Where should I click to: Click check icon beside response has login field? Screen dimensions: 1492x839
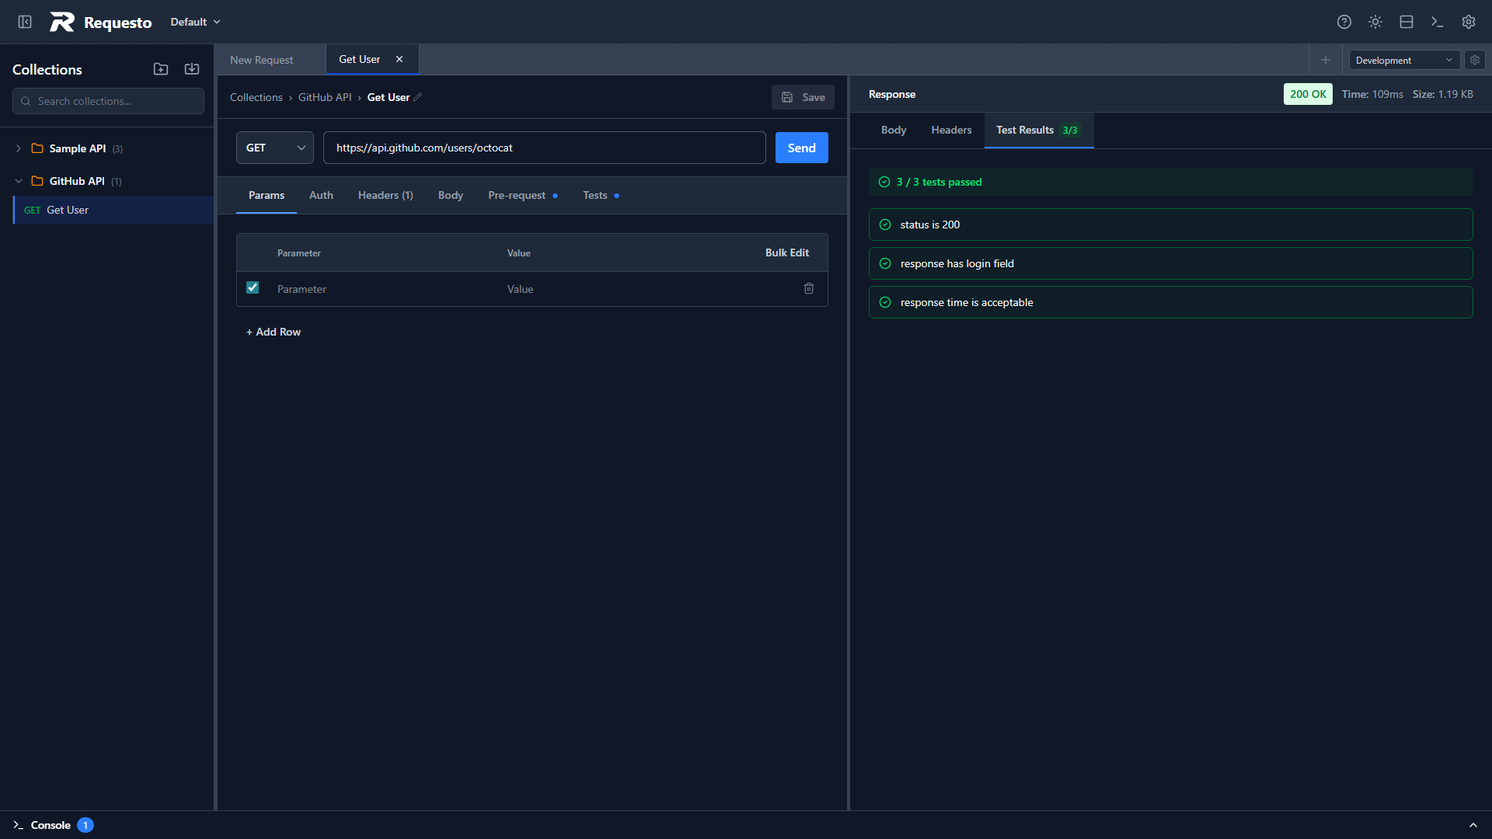pos(884,263)
